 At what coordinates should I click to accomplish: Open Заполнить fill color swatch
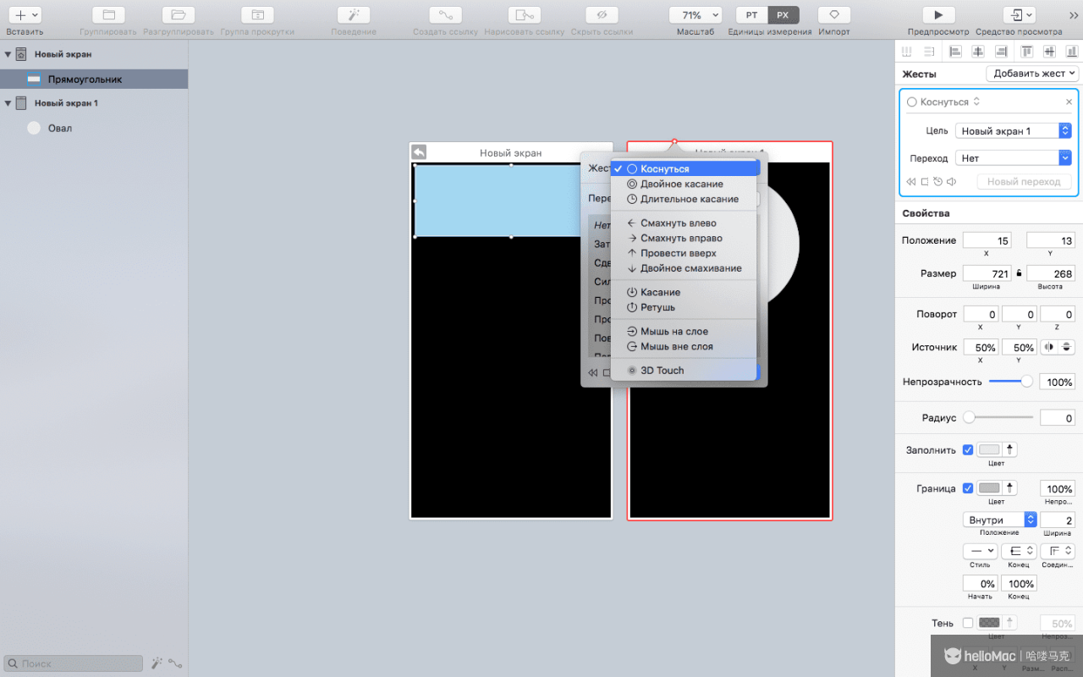(989, 450)
